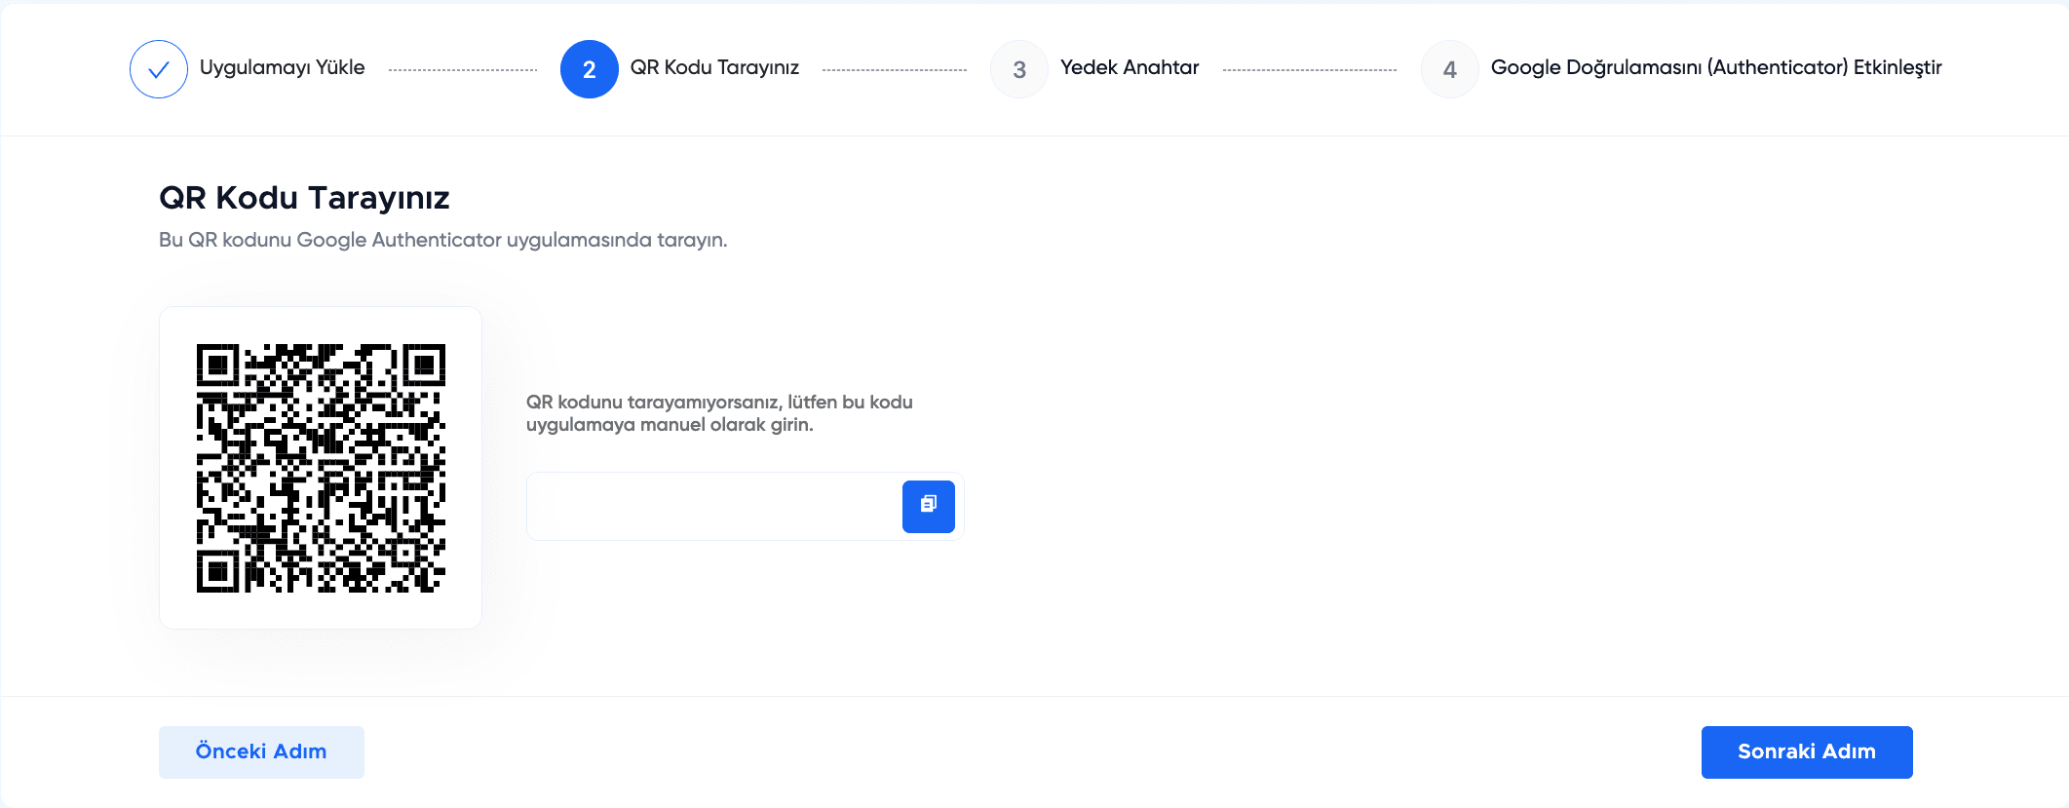Click the QR Kodu Tarayınız page heading
The image size is (2069, 808).
click(x=304, y=198)
